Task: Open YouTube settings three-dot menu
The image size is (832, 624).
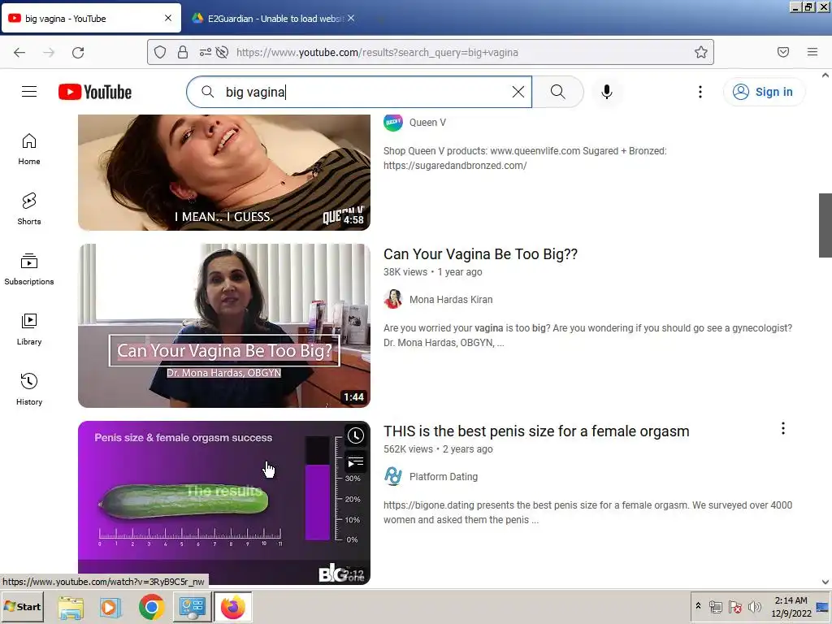Action: click(700, 92)
